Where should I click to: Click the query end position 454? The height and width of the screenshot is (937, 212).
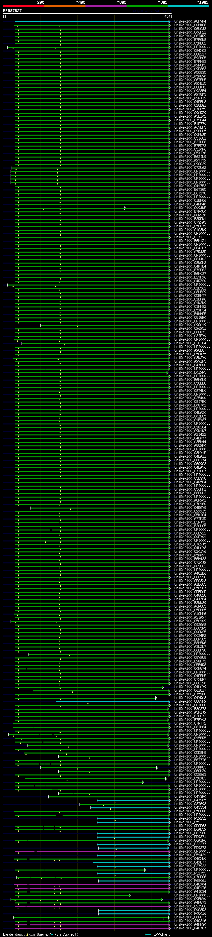click(x=167, y=16)
